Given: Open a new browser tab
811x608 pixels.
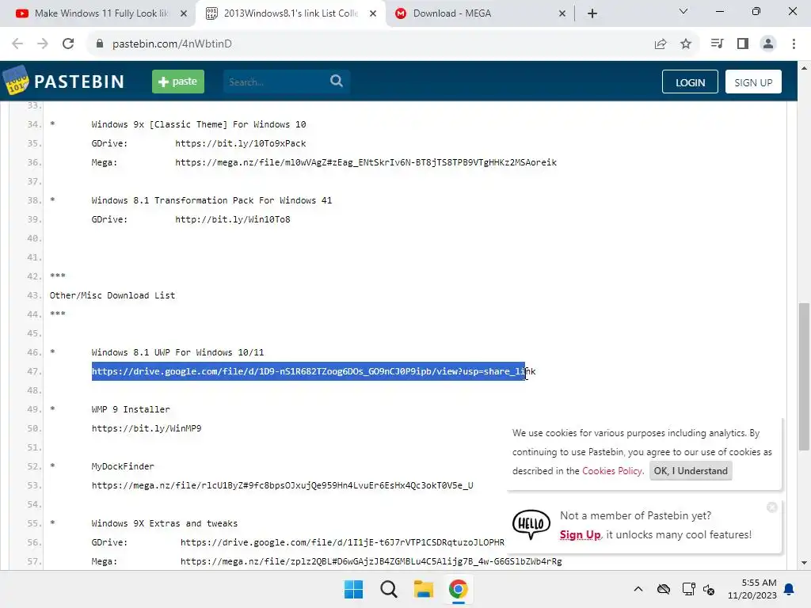Looking at the screenshot, I should pos(592,13).
